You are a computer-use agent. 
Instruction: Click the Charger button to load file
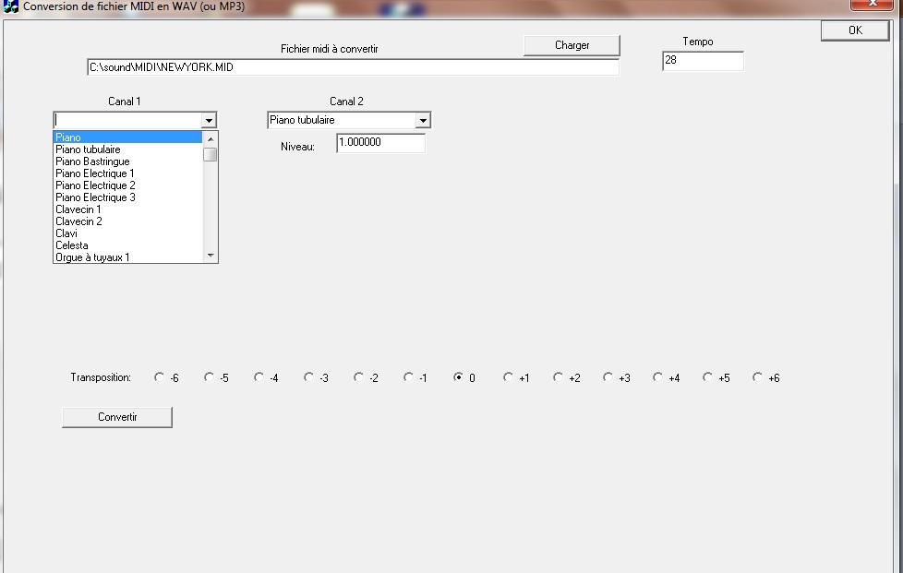point(572,45)
